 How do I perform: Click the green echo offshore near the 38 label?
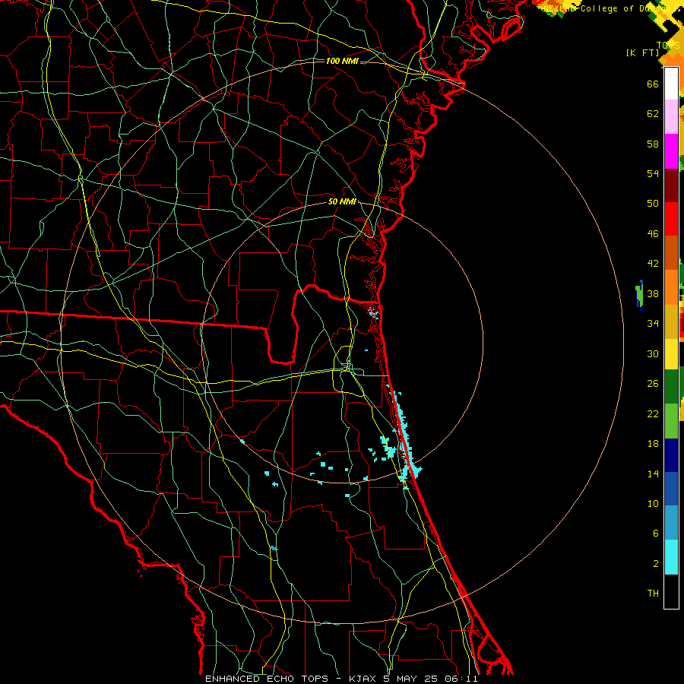pyautogui.click(x=639, y=296)
